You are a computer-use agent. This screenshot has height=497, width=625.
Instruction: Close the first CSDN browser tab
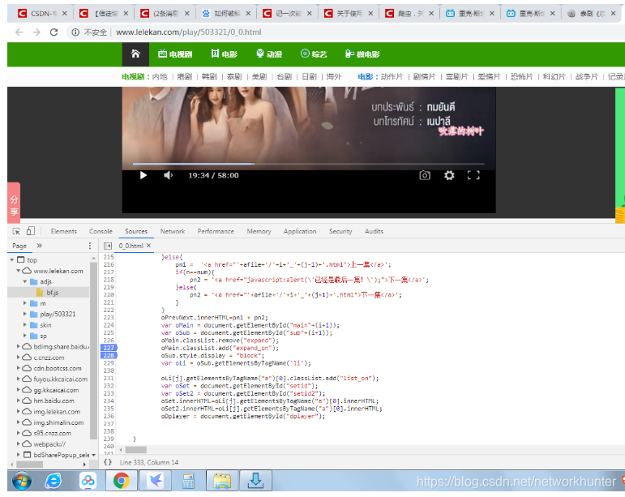click(x=65, y=14)
